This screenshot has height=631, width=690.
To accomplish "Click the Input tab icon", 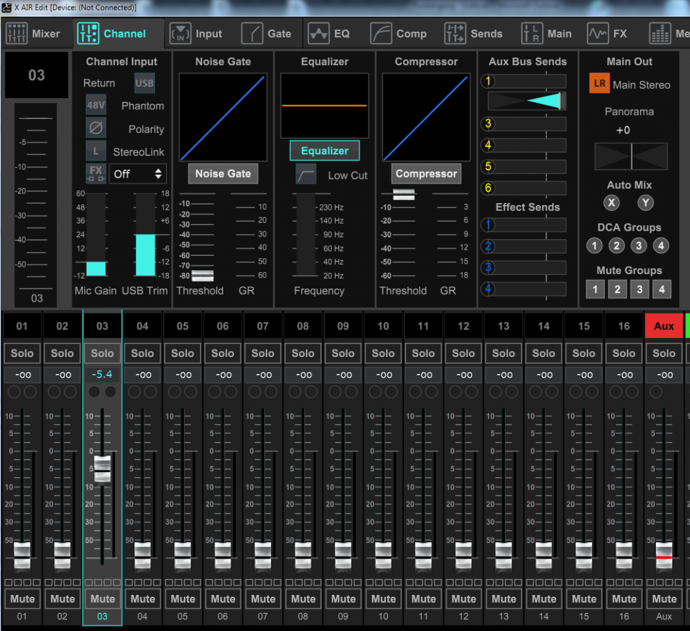I will pos(181,34).
